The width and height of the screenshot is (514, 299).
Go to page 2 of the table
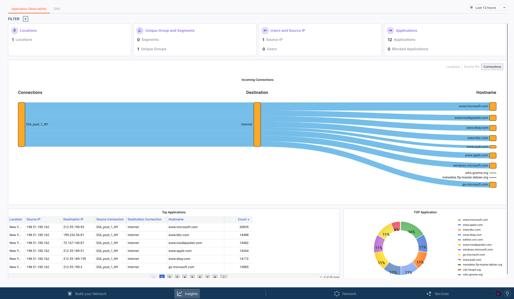click(x=170, y=277)
